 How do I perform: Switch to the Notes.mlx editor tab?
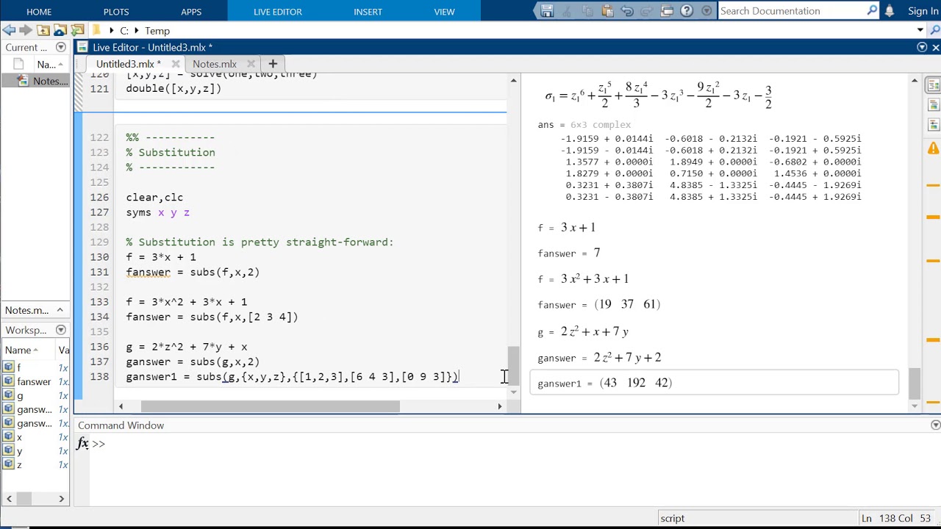click(215, 64)
